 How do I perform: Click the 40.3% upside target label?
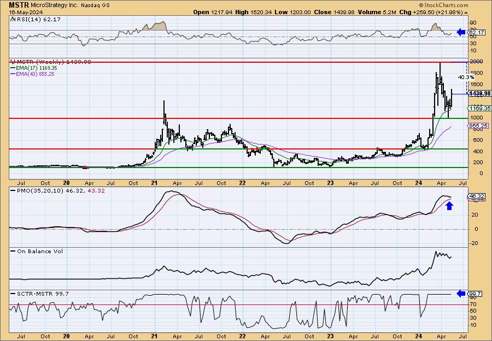pyautogui.click(x=466, y=77)
